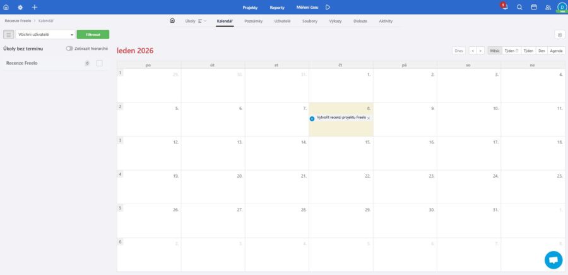Open the calendar icon in top bar
This screenshot has height=275, width=568.
click(533, 7)
